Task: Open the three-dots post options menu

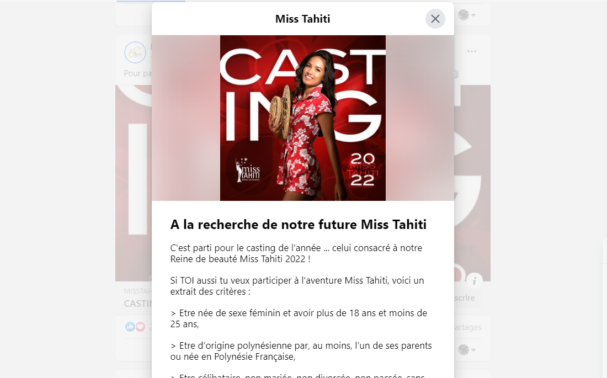Action: pyautogui.click(x=471, y=51)
